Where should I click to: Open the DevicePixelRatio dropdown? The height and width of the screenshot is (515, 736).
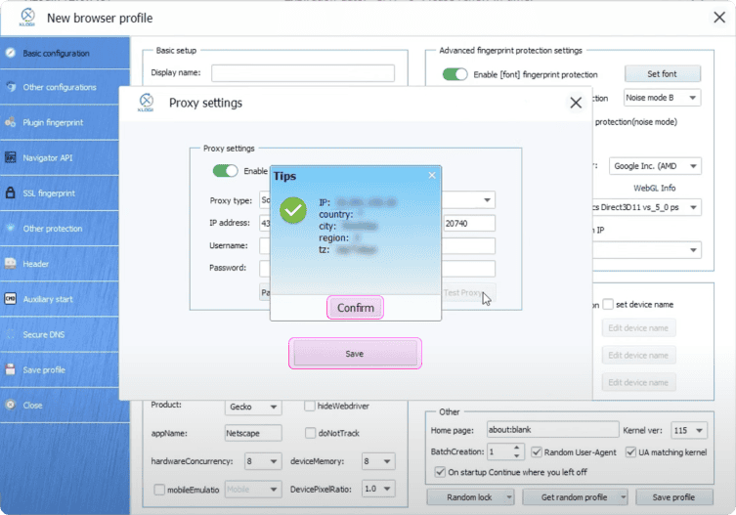pyautogui.click(x=378, y=490)
